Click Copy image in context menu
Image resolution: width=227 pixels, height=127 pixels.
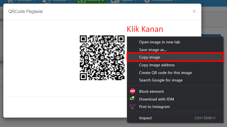175,57
